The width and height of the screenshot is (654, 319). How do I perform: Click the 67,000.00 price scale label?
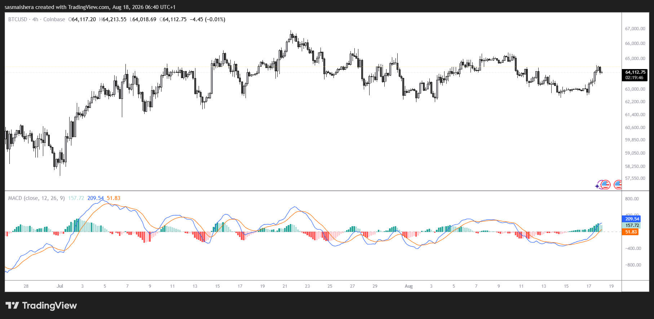[x=635, y=29]
